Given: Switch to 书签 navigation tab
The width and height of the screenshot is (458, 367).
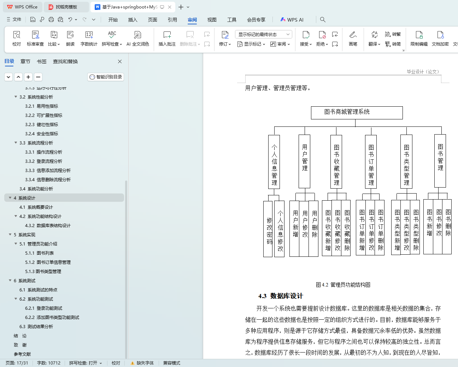Looking at the screenshot, I should pyautogui.click(x=42, y=61).
